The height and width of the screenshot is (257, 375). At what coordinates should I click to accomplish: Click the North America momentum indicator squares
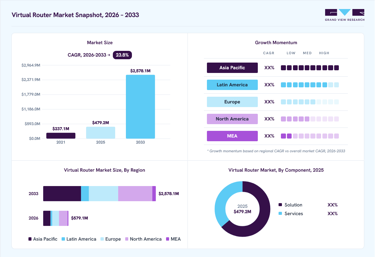coord(310,119)
